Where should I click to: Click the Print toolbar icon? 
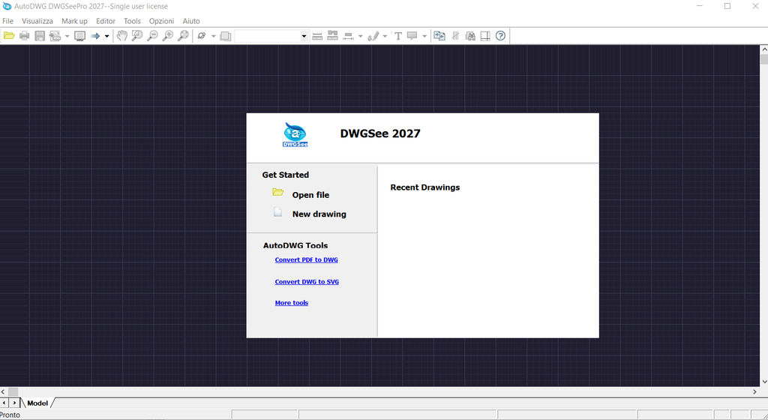pos(25,36)
